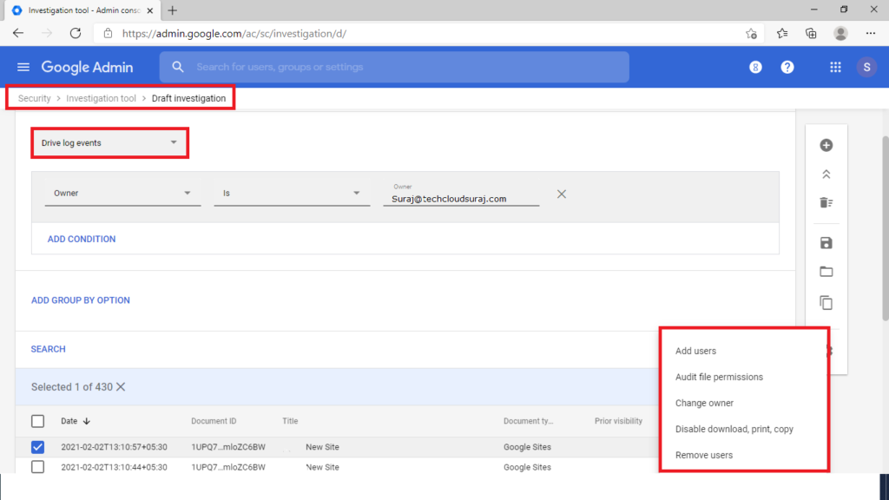Expand the Owner attribute dropdown
889x500 pixels.
pyautogui.click(x=122, y=193)
